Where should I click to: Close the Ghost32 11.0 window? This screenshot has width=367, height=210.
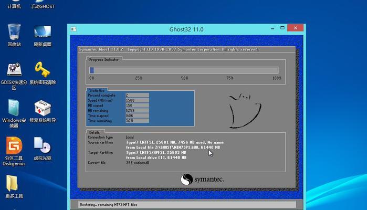click(x=296, y=28)
